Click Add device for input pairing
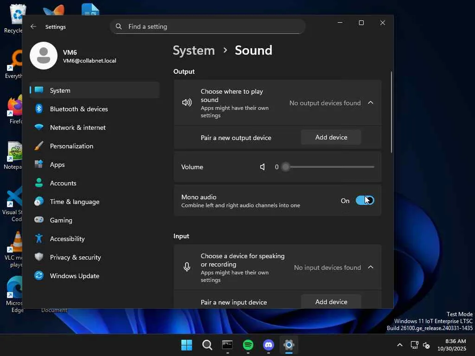Viewport: 475px width, 356px height. [331, 302]
